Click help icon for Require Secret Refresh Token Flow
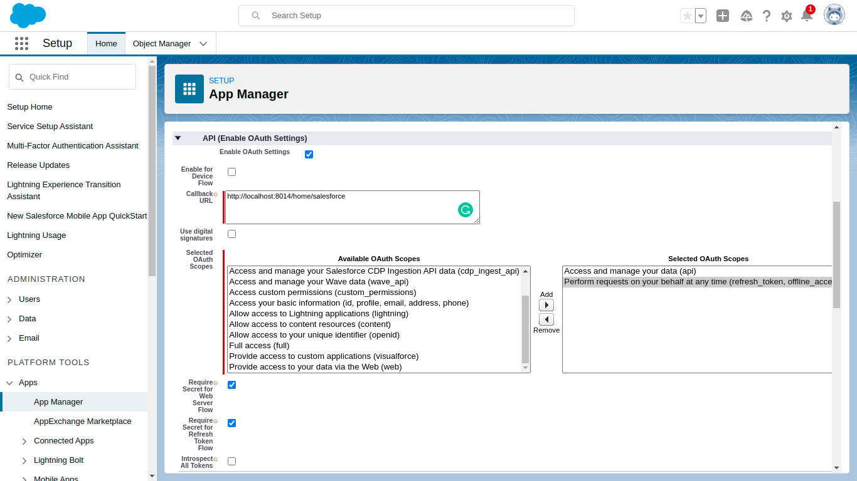Screen dimensions: 857x481 (x=216, y=421)
